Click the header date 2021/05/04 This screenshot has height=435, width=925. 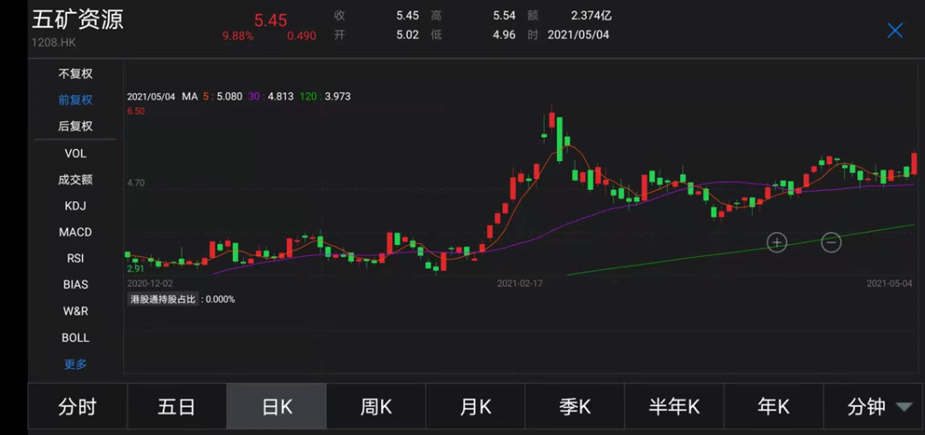point(578,35)
